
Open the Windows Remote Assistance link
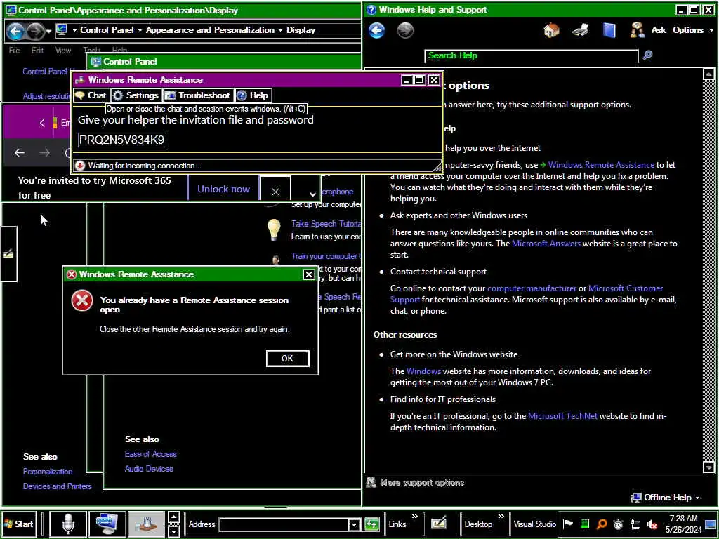click(601, 165)
